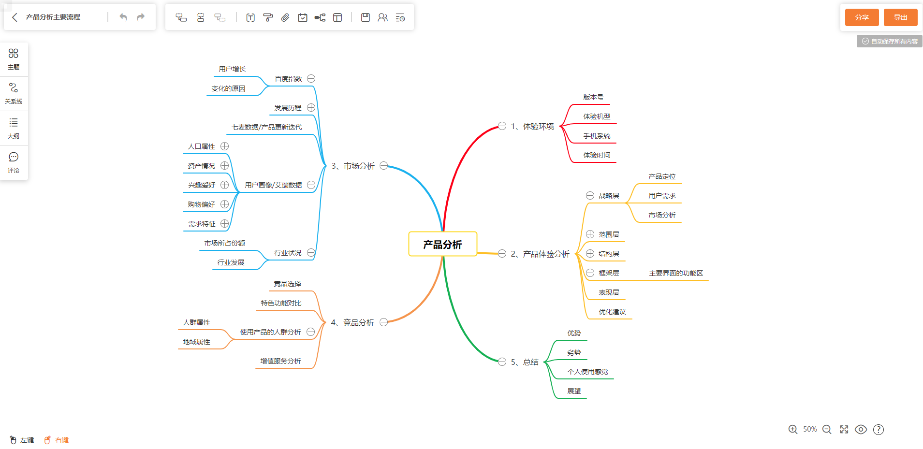
Task: Open the collaborators people icon
Action: [x=383, y=17]
